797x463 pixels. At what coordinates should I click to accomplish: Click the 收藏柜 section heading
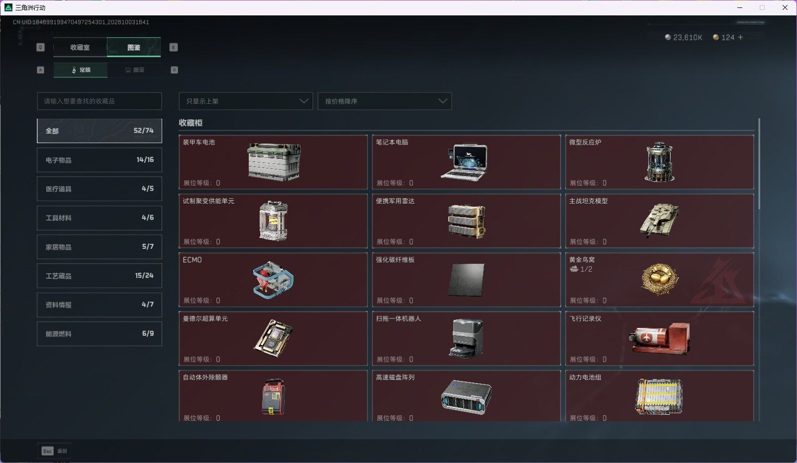191,123
